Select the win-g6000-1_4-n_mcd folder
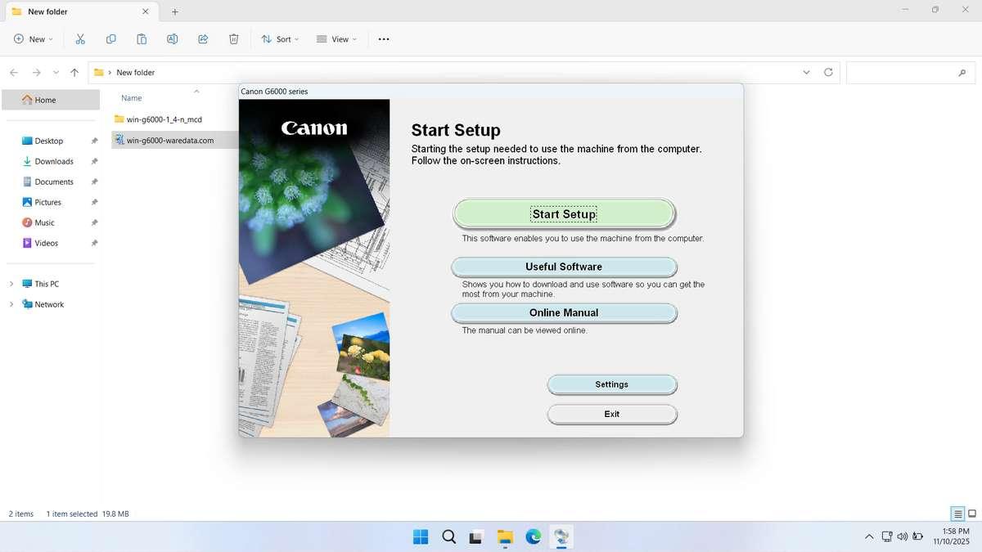 (164, 119)
